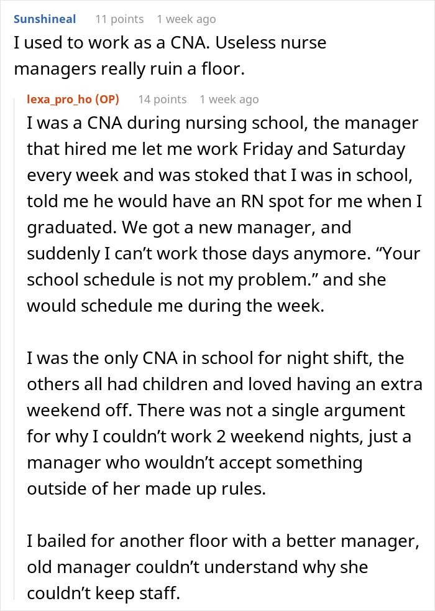Open Sunshineal comment's '1 week ago' timestamp
Screen dimensions: 435x611
pos(186,19)
